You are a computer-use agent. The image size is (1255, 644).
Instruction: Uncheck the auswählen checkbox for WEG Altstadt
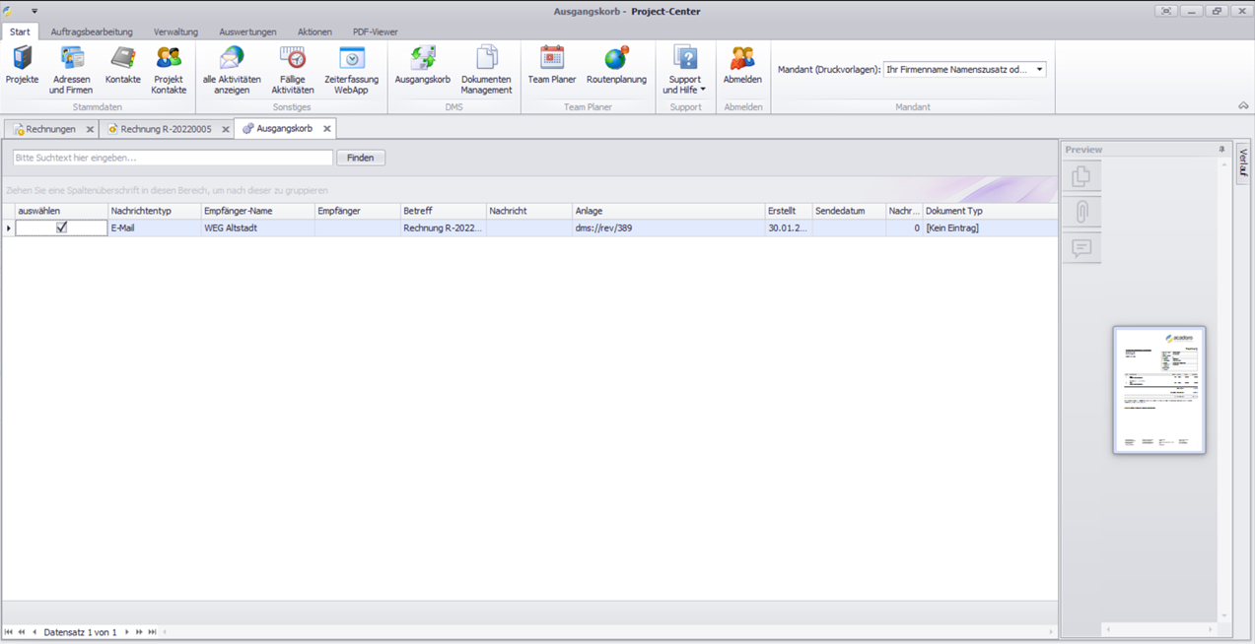(x=61, y=227)
